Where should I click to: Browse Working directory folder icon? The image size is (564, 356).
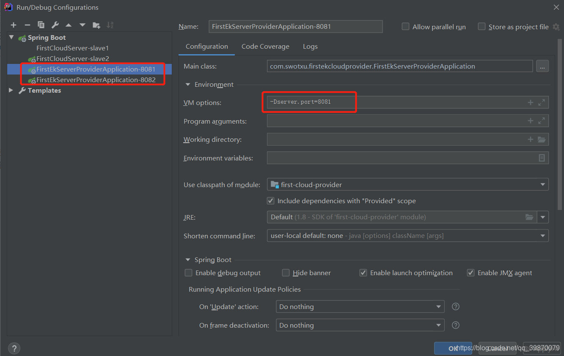click(x=542, y=139)
